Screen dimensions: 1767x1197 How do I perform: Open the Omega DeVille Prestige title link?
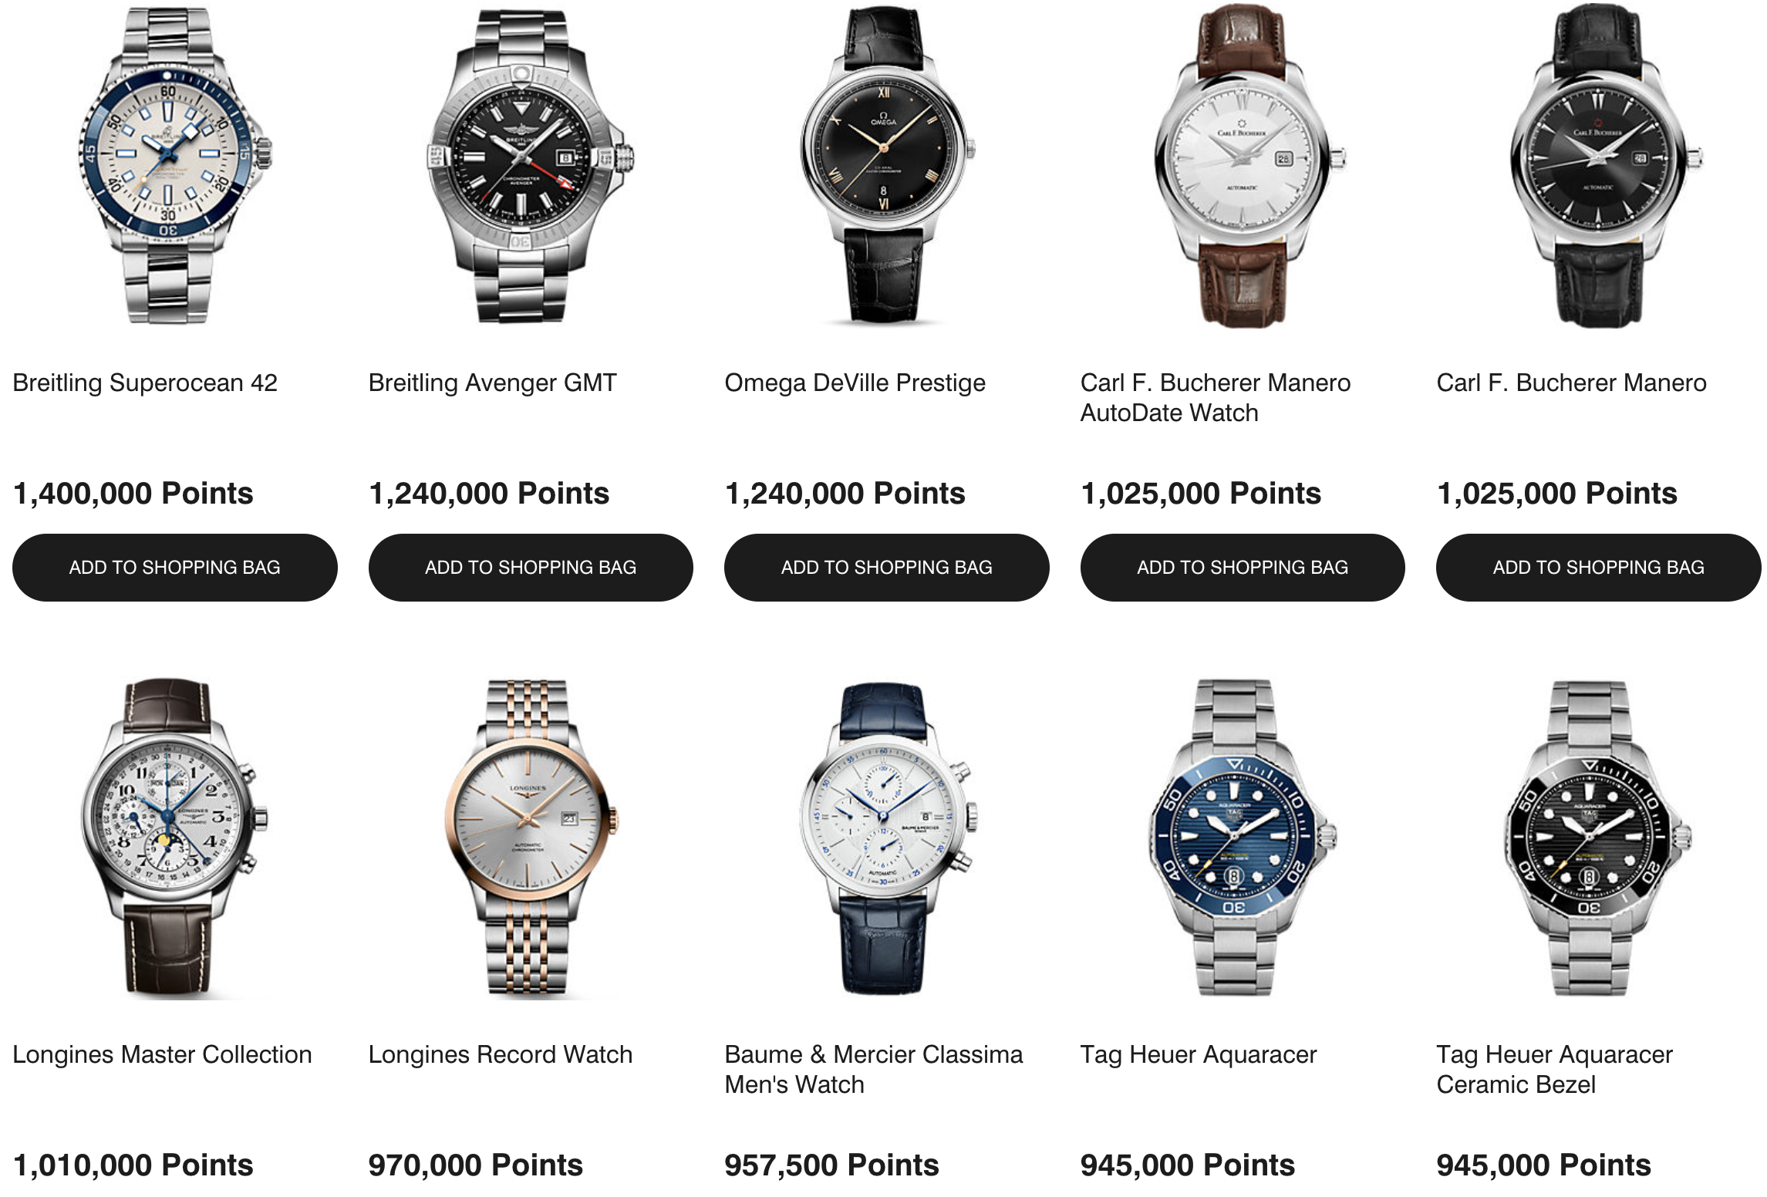(x=855, y=383)
